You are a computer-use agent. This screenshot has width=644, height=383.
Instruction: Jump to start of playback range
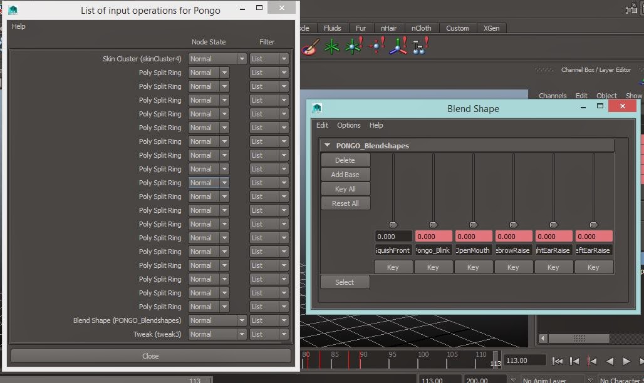[557, 360]
